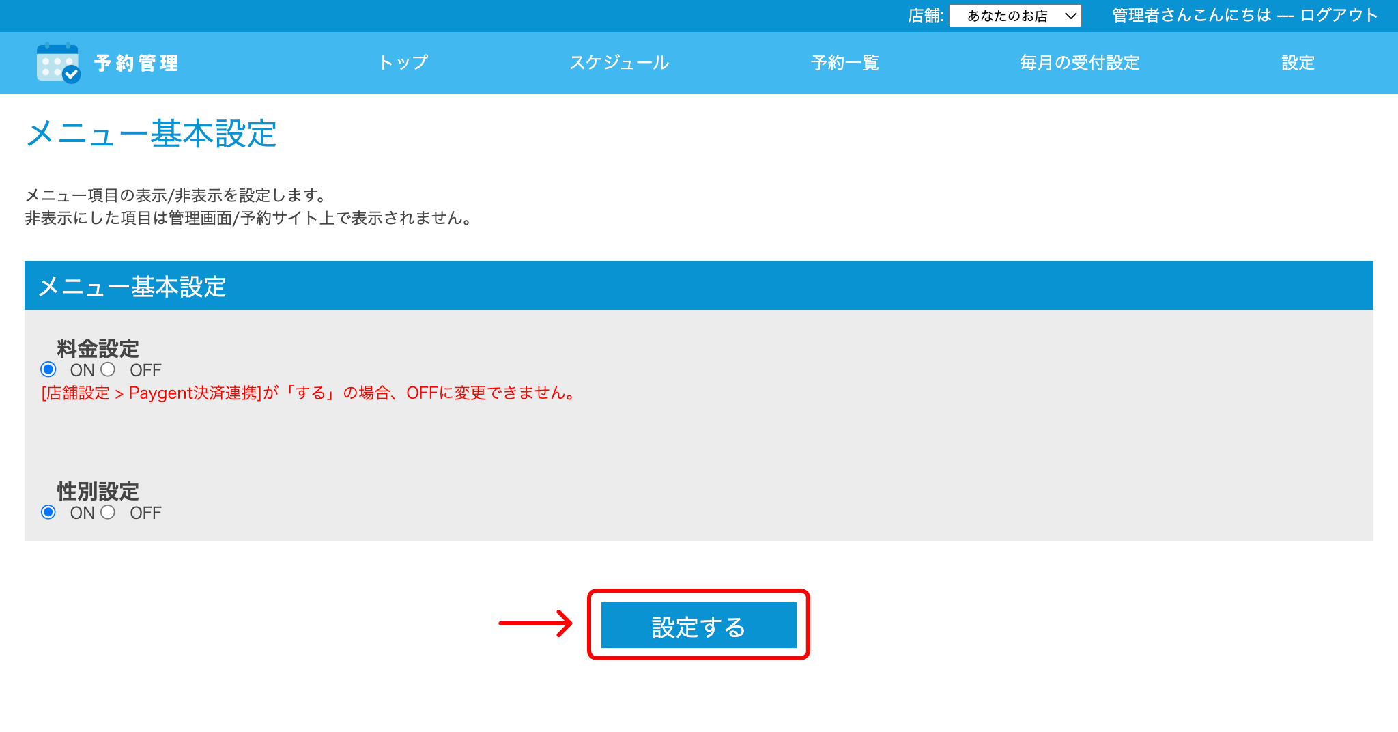1398x732 pixels.
Task: Select ON for 性別設定
Action: [48, 512]
